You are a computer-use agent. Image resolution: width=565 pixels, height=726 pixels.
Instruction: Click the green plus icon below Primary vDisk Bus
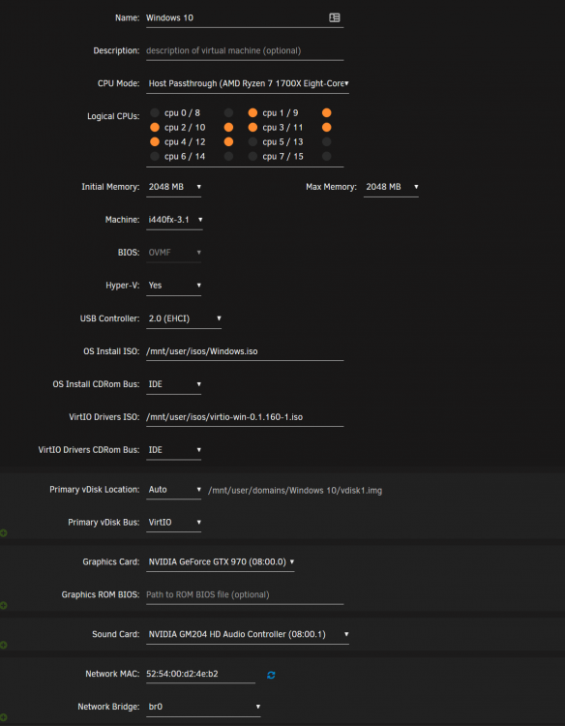3,533
